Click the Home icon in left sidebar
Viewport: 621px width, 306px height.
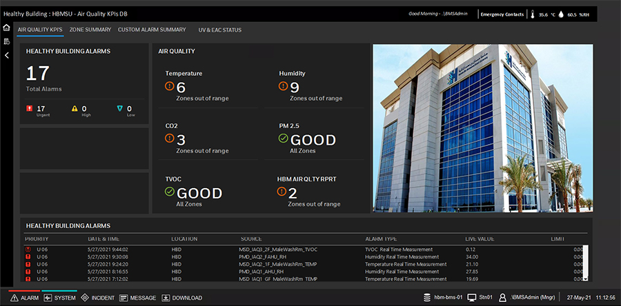click(6, 28)
